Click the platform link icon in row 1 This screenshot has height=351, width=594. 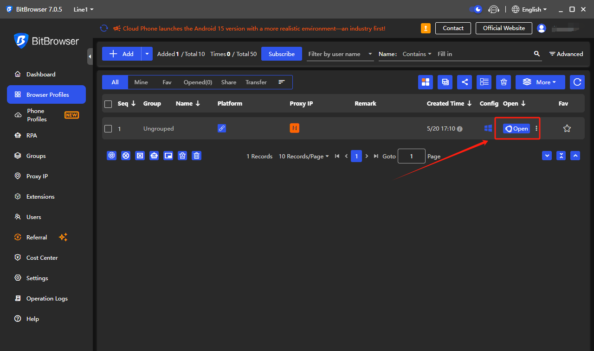(222, 128)
